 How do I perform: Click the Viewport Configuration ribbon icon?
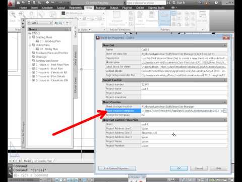[x=117, y=18]
